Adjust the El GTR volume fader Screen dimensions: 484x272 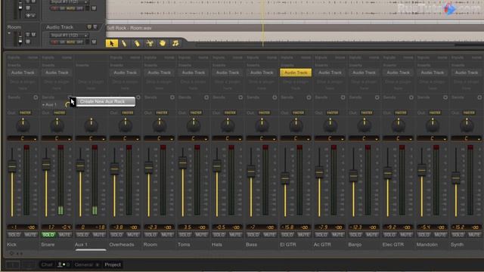click(x=285, y=178)
